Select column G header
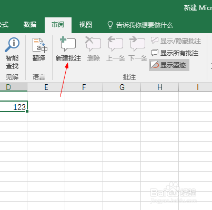The width and height of the screenshot is (212, 210). (x=122, y=87)
